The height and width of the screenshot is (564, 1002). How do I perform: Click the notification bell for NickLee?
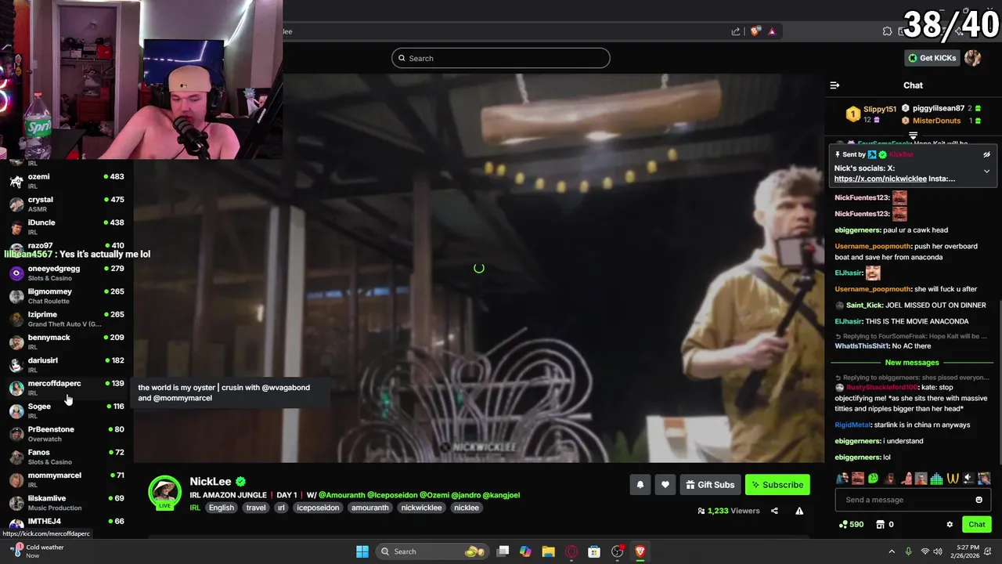click(640, 485)
